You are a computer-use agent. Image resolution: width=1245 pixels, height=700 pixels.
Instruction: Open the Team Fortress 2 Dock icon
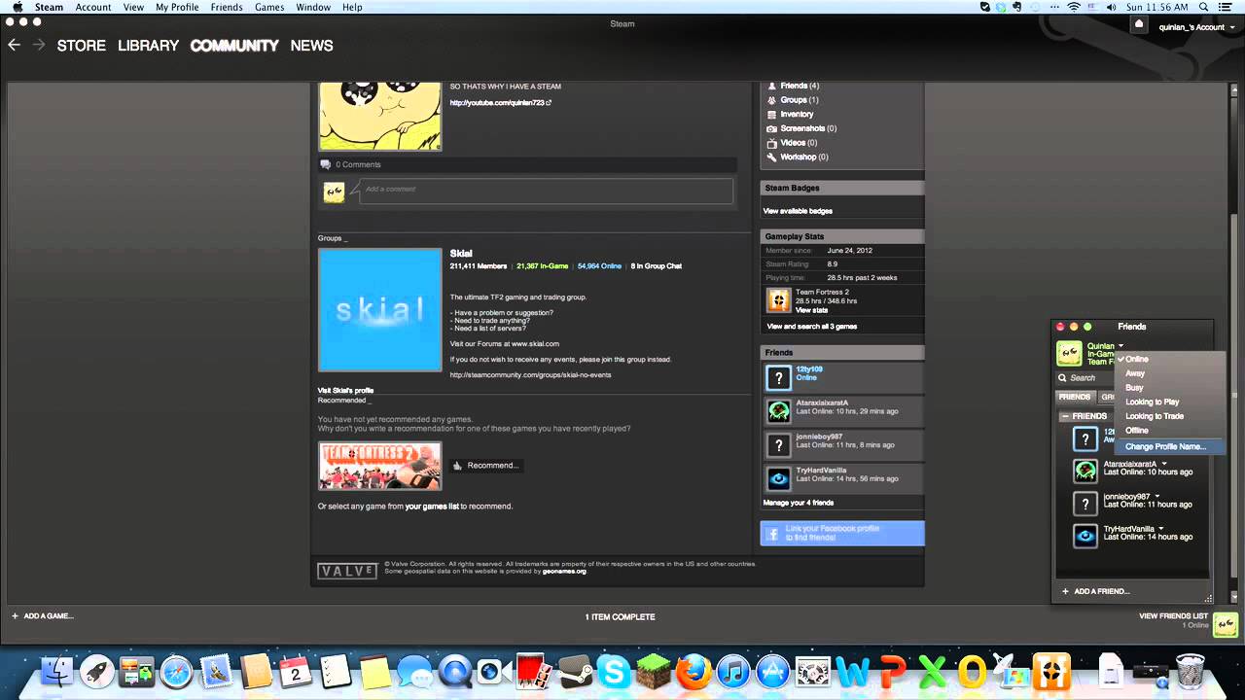pyautogui.click(x=1051, y=672)
